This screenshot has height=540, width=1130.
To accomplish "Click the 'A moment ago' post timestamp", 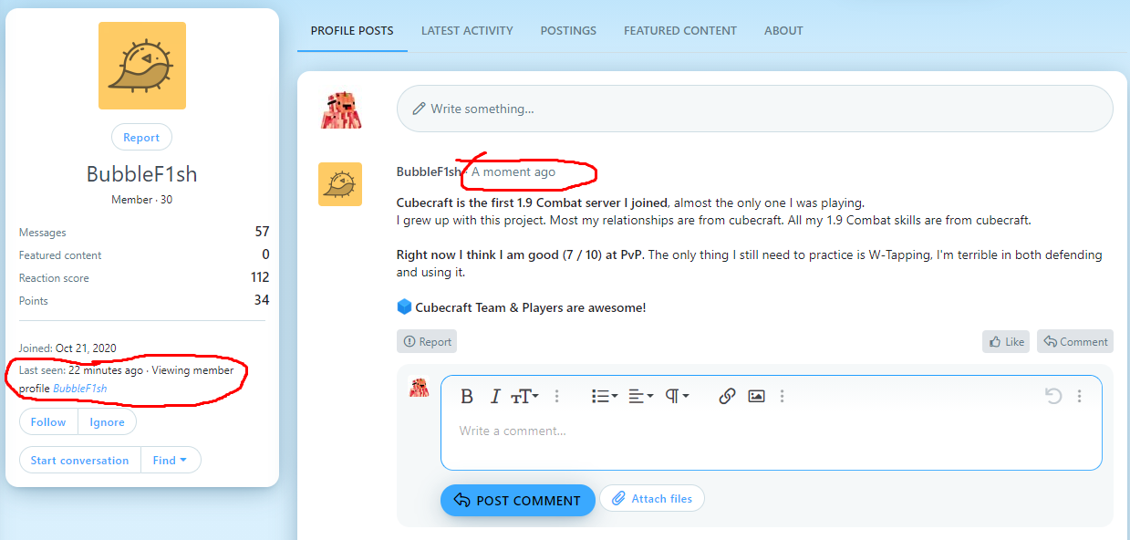I will [x=513, y=171].
